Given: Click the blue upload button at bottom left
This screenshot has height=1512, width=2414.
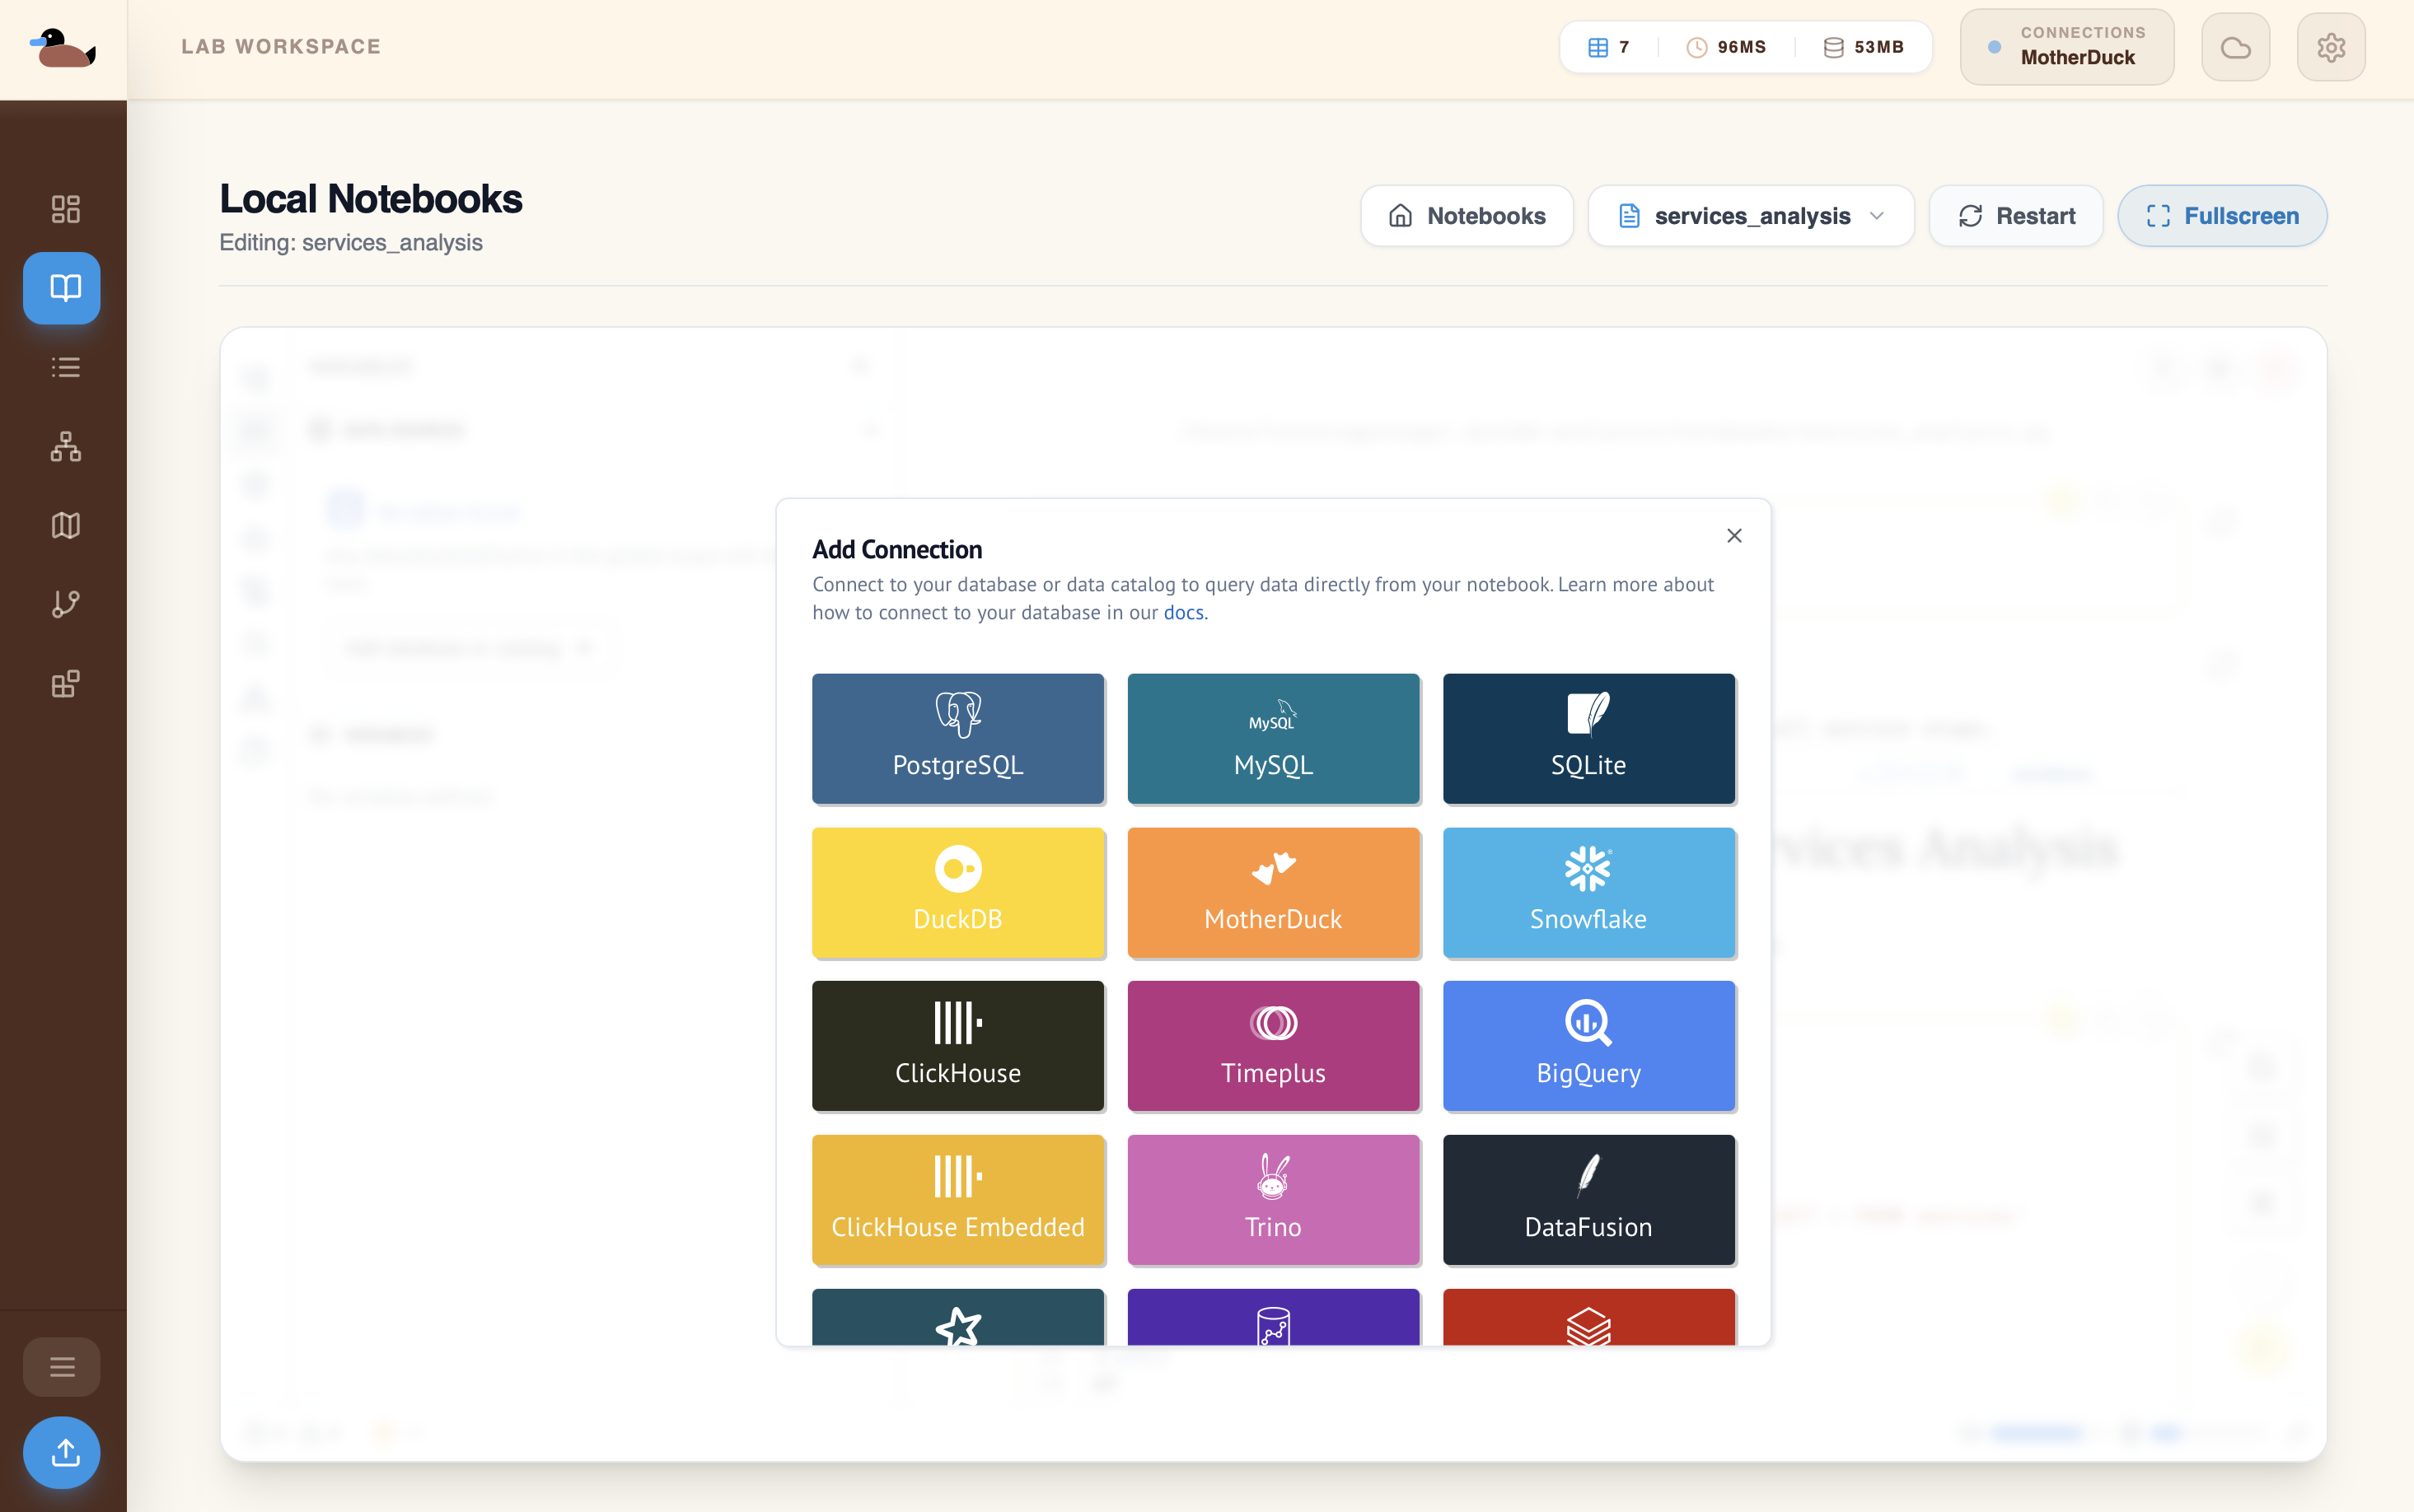Looking at the screenshot, I should [x=62, y=1452].
